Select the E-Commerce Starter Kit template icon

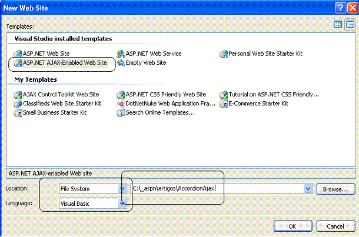(224, 104)
